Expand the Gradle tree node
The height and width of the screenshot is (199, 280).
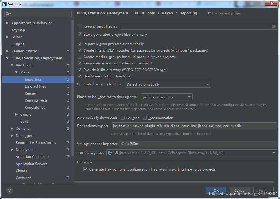tap(16, 114)
